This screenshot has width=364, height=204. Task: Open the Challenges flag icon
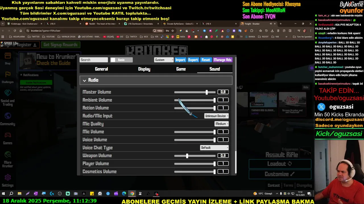point(8,75)
